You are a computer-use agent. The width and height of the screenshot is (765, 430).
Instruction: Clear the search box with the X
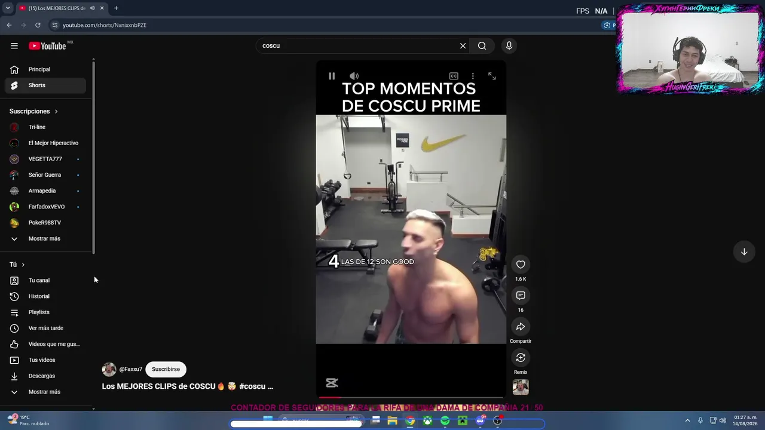point(463,45)
